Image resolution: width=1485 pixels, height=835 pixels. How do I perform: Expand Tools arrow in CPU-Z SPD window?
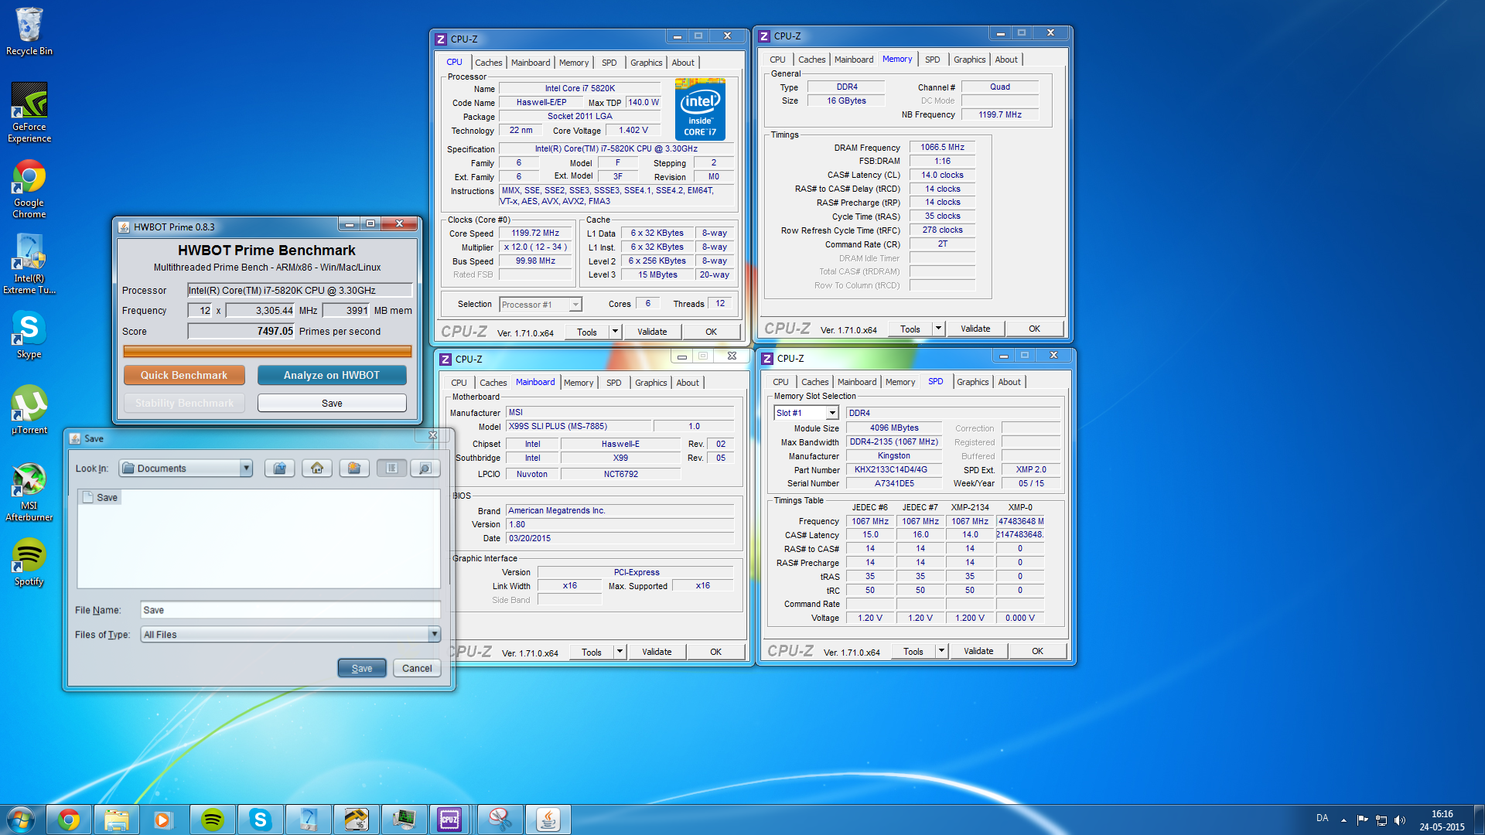point(941,651)
